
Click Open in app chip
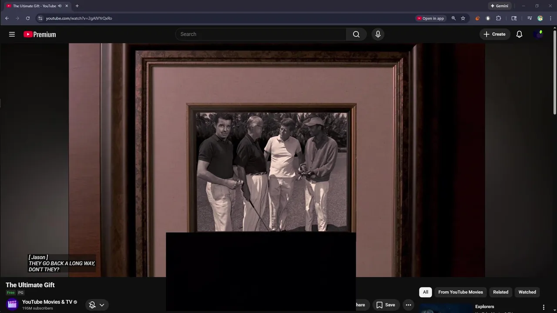pos(430,18)
